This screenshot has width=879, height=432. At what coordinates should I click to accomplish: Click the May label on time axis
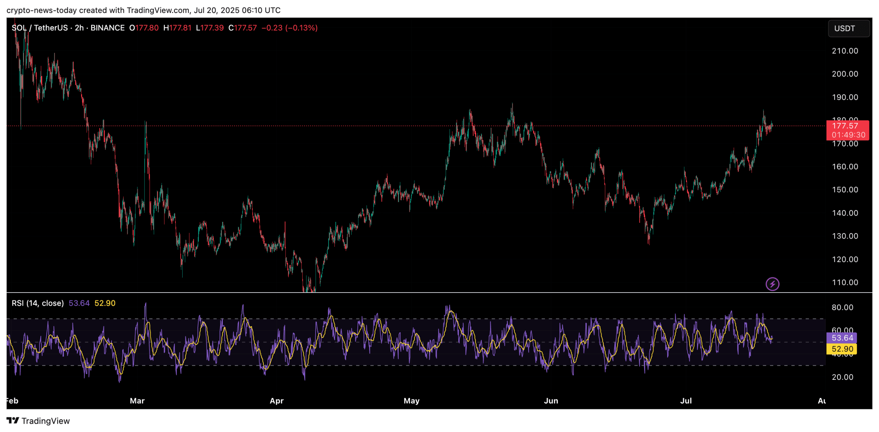pos(411,401)
